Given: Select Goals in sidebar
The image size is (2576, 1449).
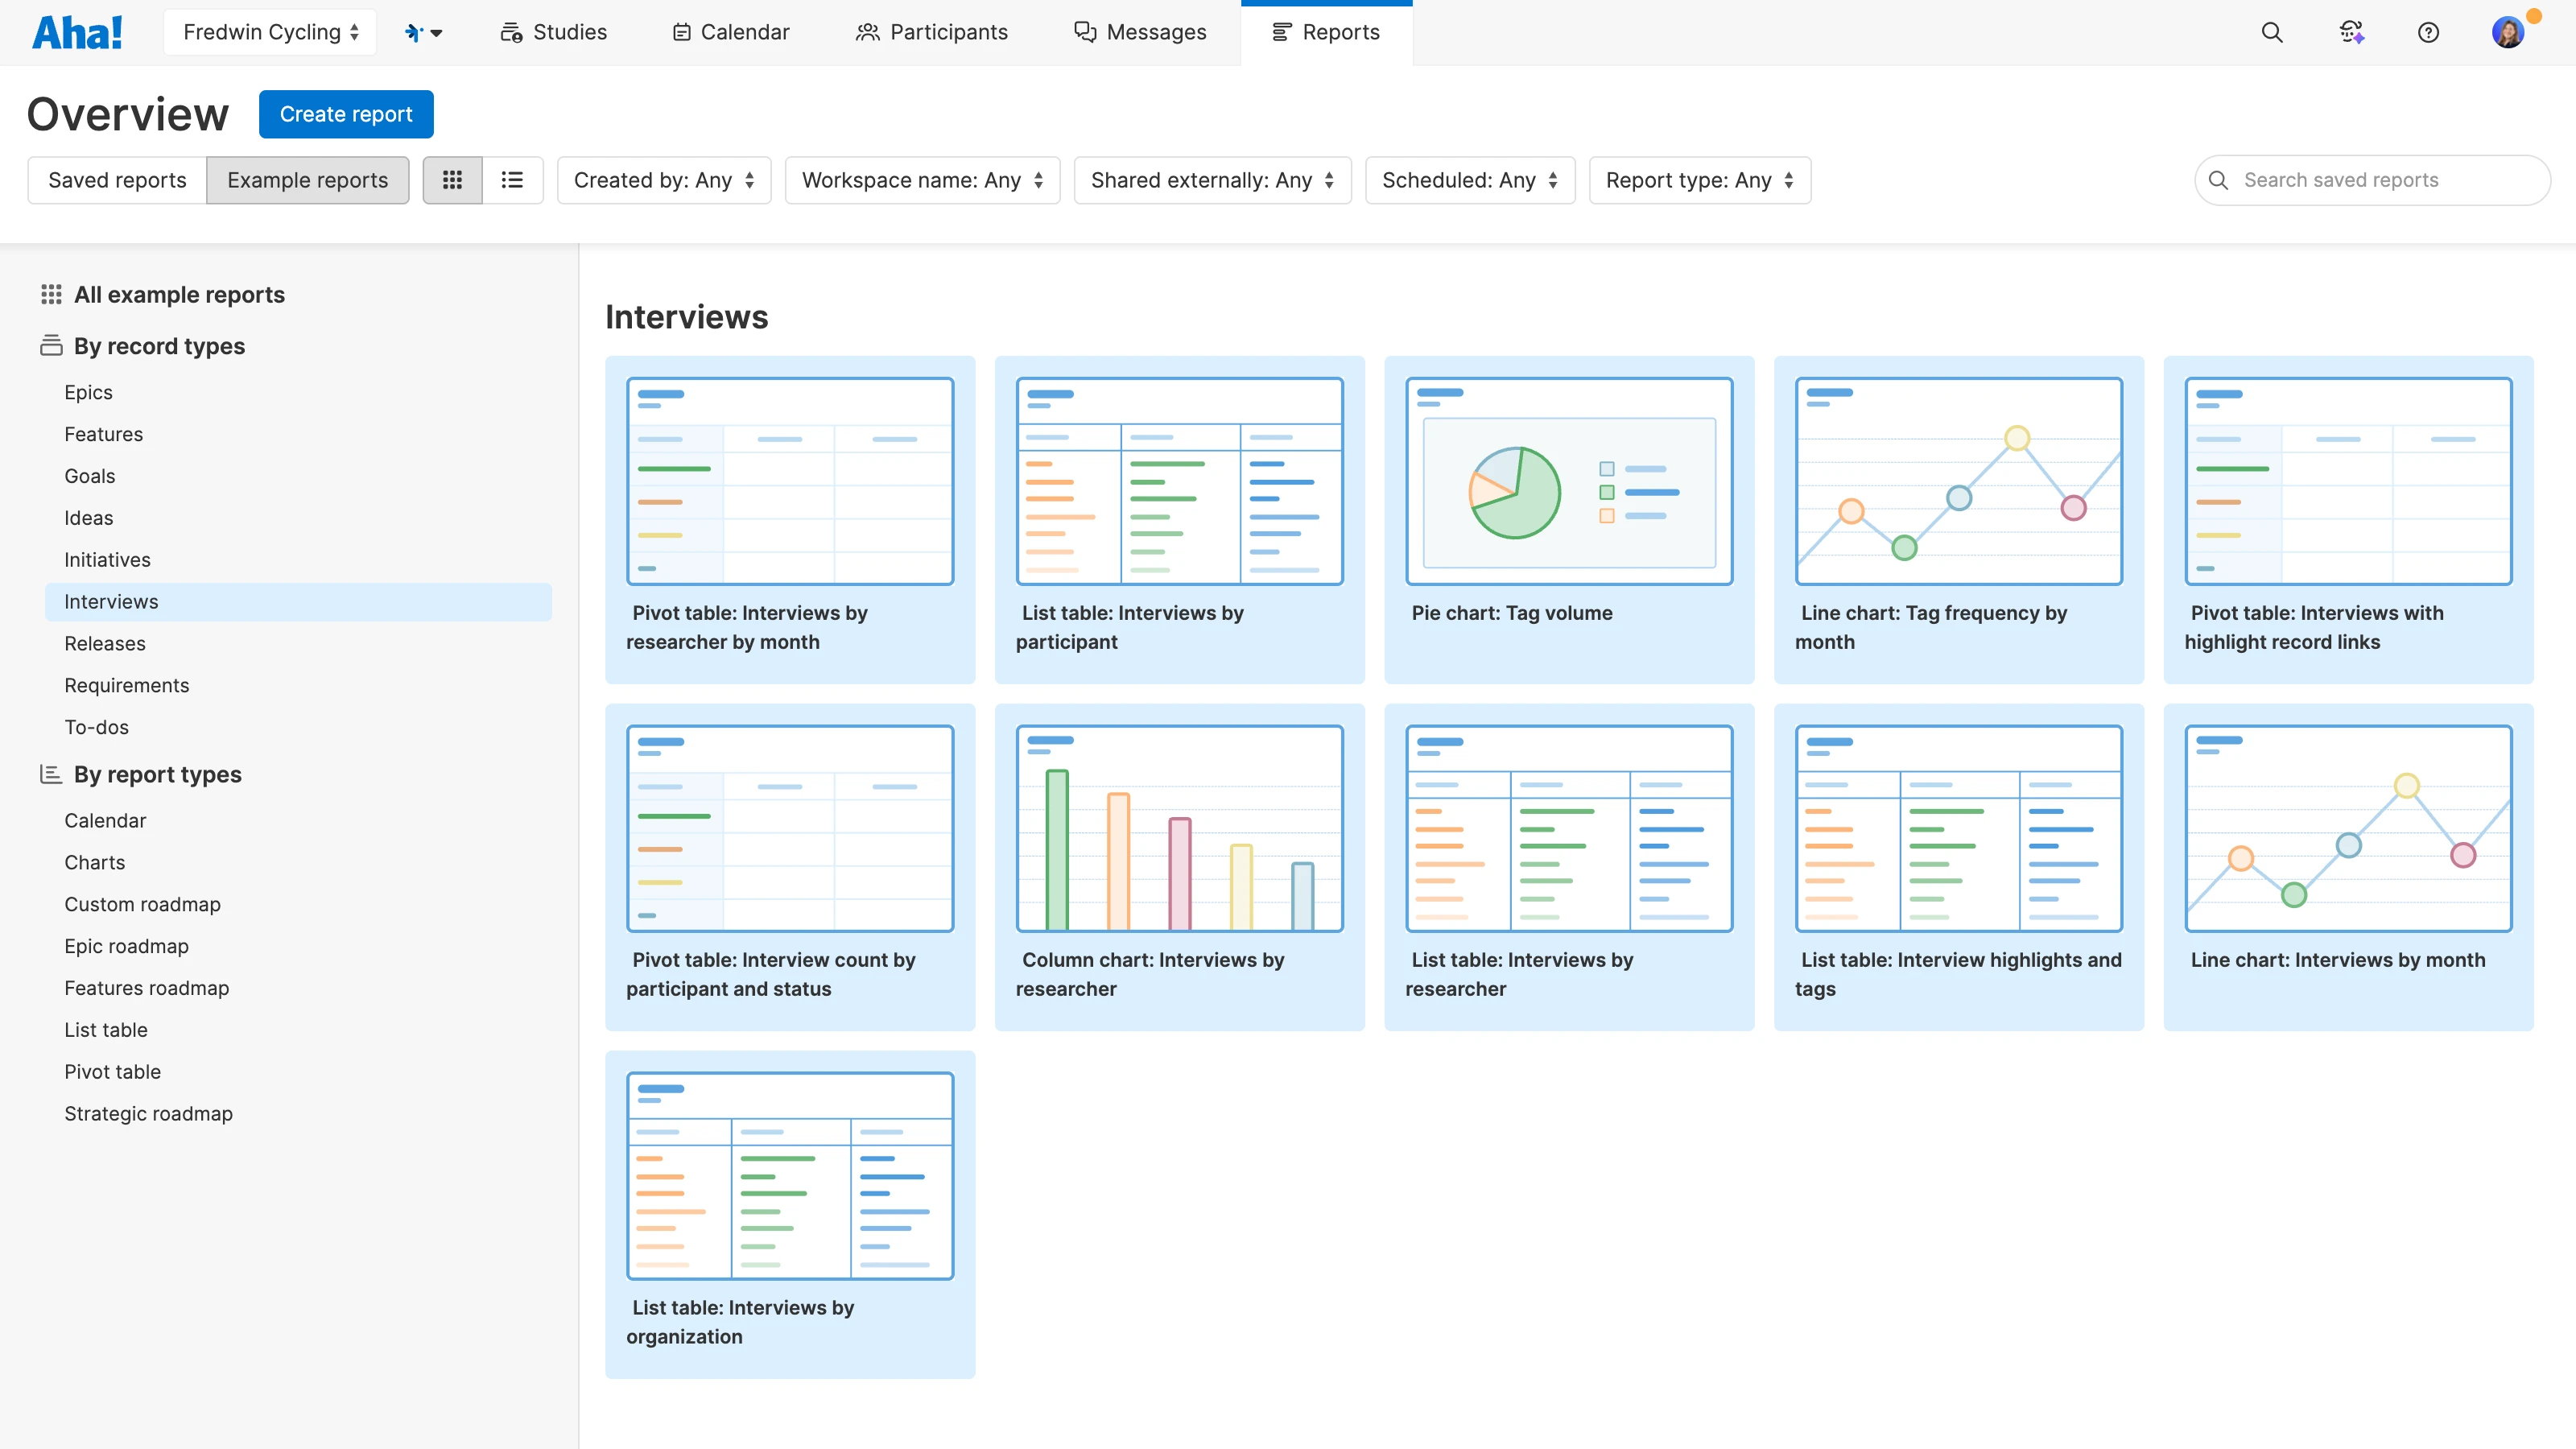Looking at the screenshot, I should coord(89,476).
